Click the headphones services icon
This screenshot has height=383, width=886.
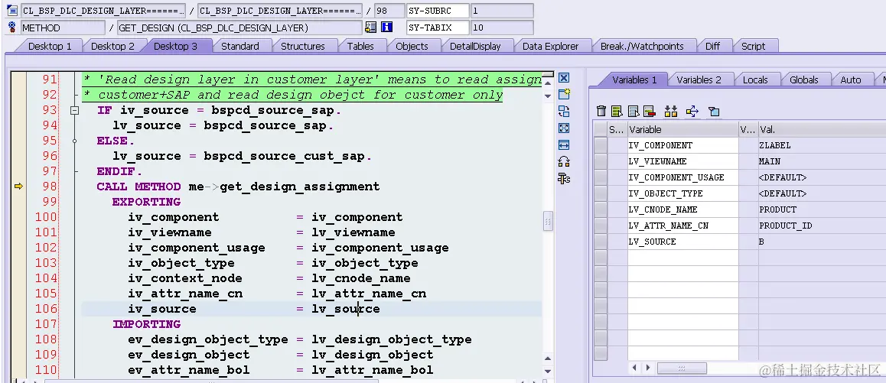click(563, 162)
